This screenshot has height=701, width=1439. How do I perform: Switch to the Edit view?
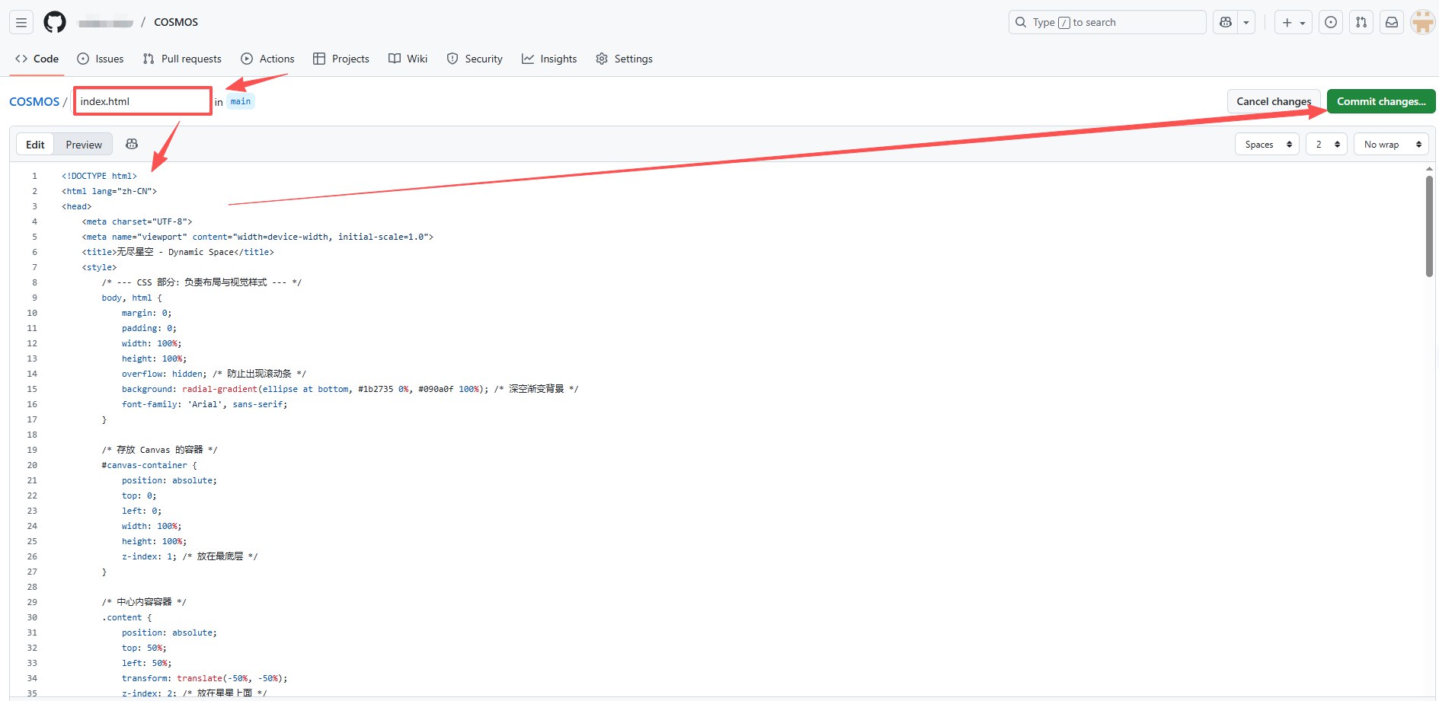35,145
